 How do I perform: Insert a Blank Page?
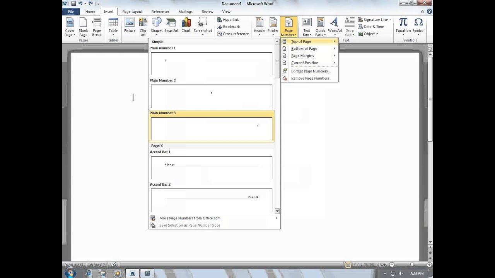tap(83, 27)
